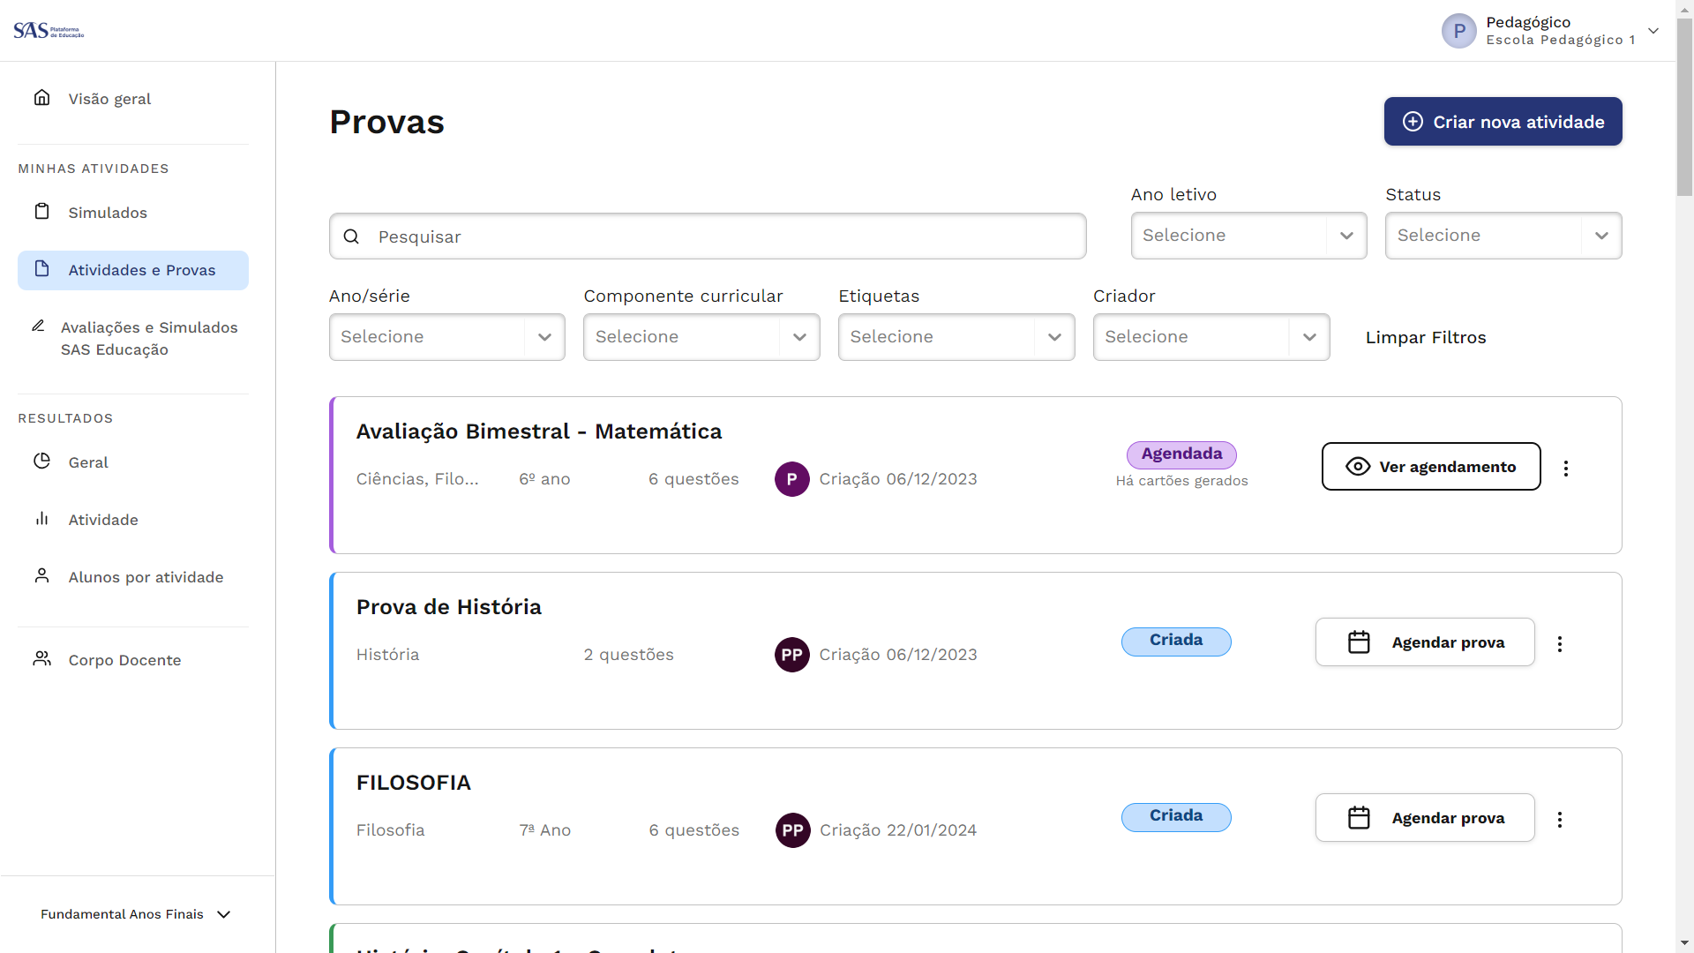Click the scrollbar down arrow
The height and width of the screenshot is (953, 1694).
click(1684, 943)
